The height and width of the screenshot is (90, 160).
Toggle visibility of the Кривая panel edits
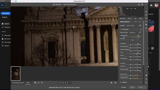(x=141, y=82)
